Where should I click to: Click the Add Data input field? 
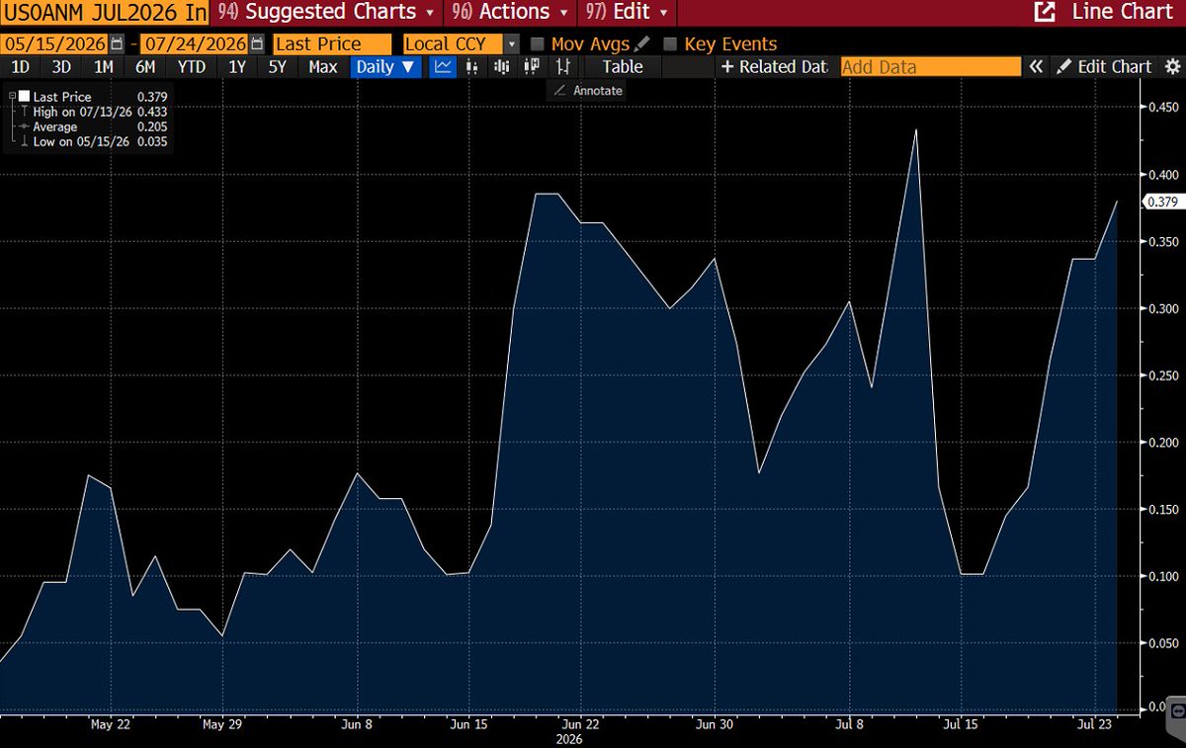pos(930,66)
